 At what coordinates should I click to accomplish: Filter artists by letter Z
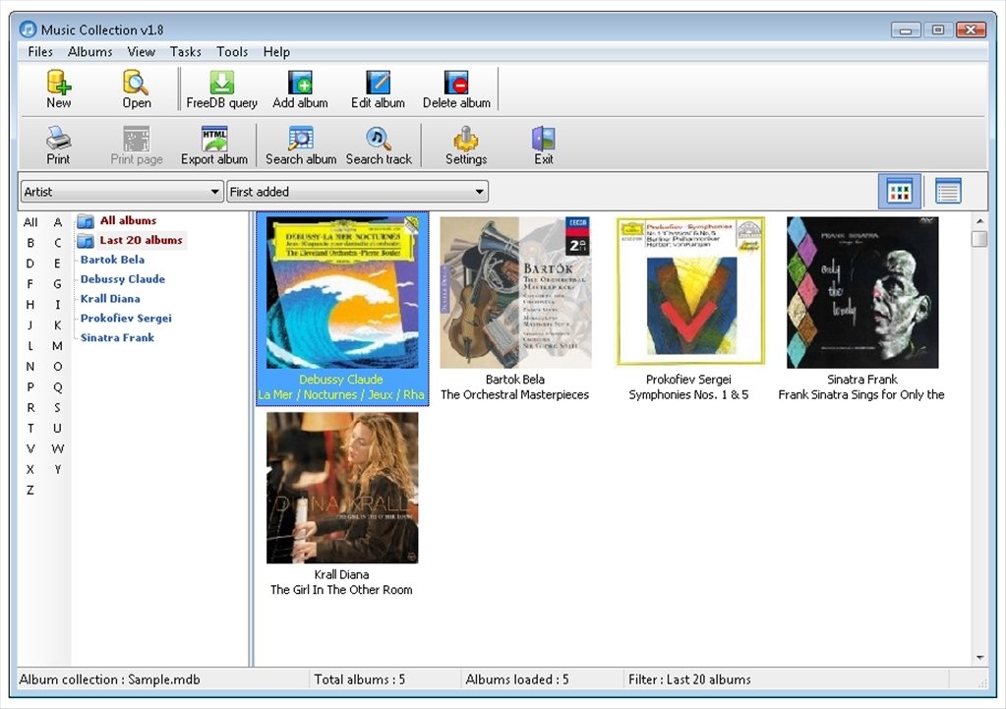[x=30, y=491]
